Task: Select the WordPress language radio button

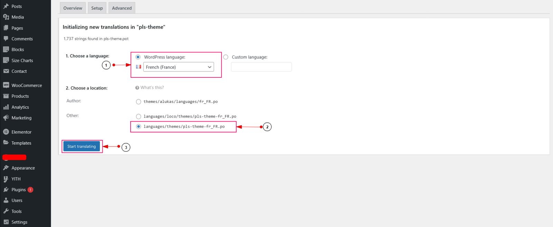Action: pos(138,57)
